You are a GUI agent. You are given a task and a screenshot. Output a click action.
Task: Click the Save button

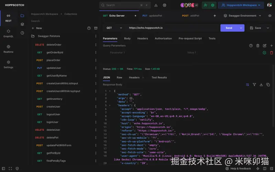tap(255, 28)
